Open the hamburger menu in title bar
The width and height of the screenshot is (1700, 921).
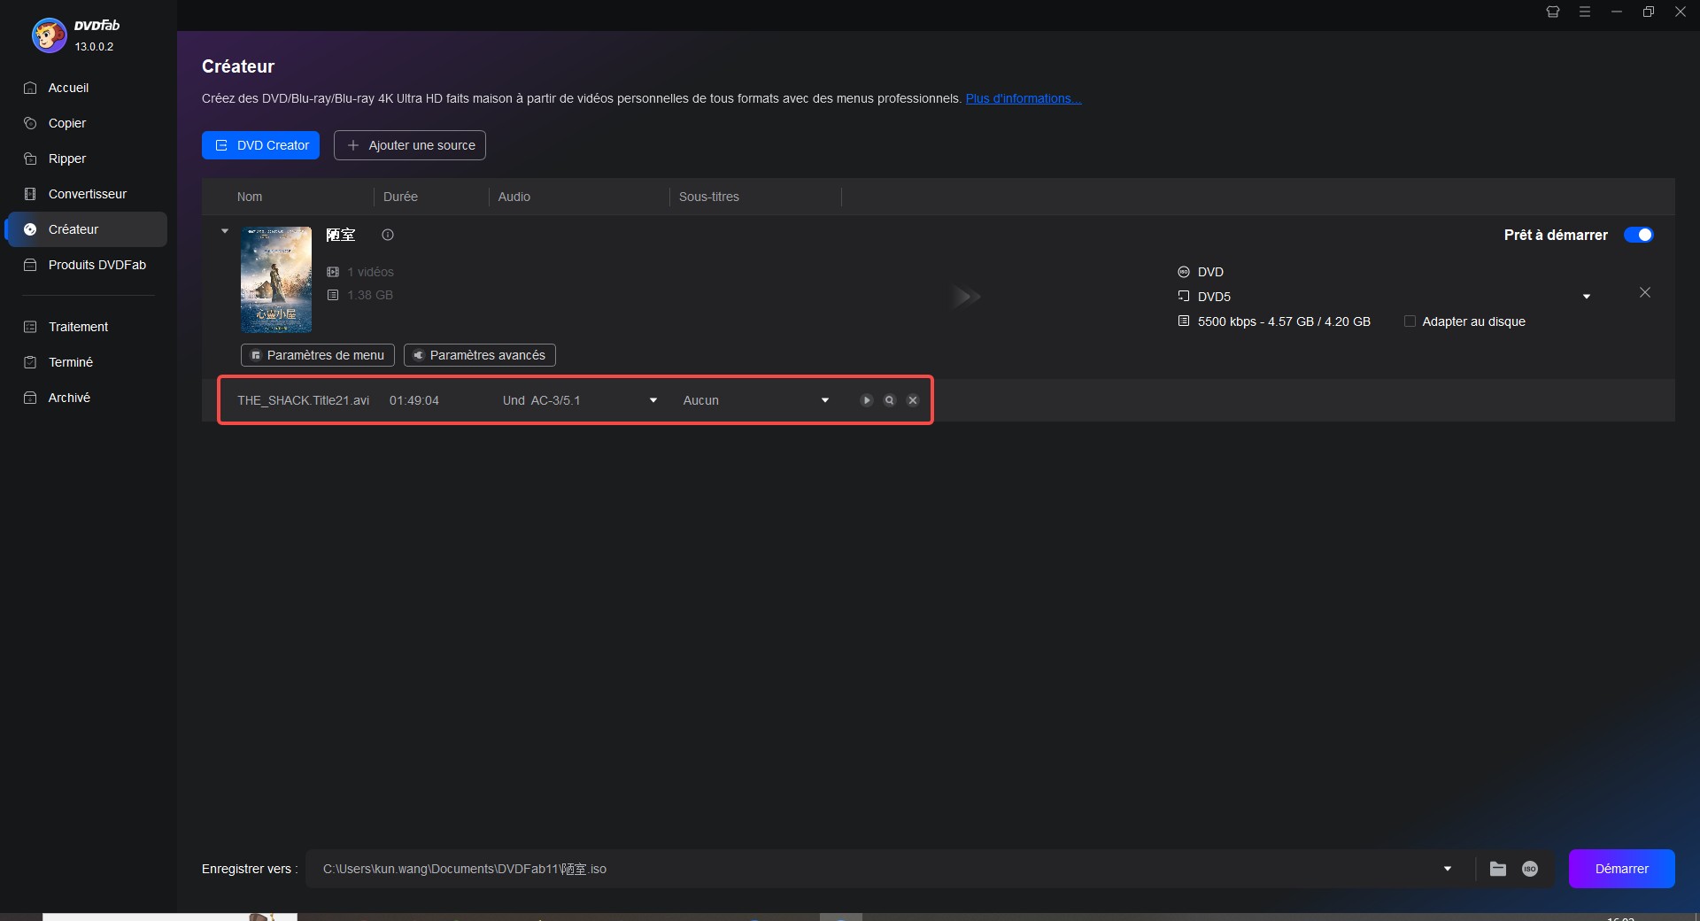pos(1585,12)
